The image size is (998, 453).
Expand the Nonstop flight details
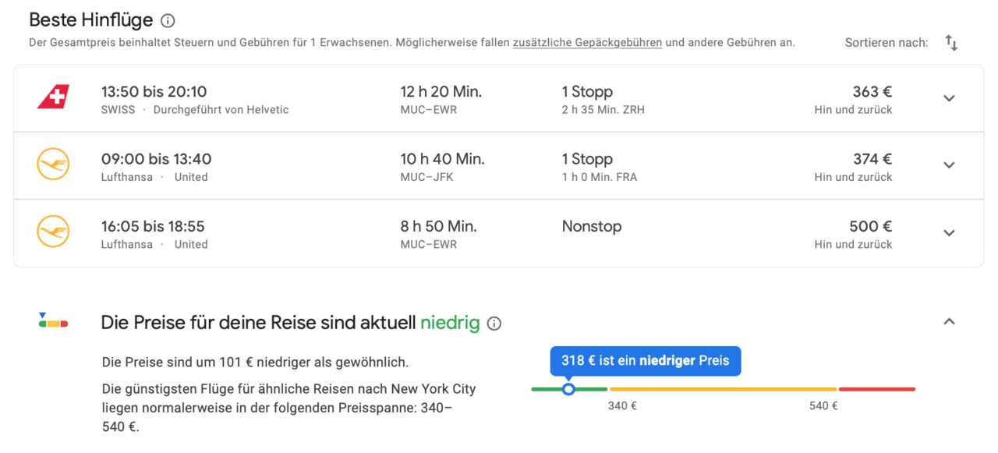(949, 232)
